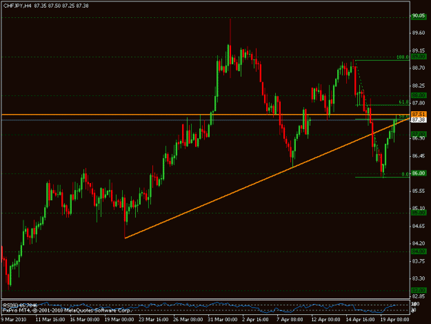The height and width of the screenshot is (324, 431).
Task: Click the 89.15 price axis label
Action: [419, 50]
